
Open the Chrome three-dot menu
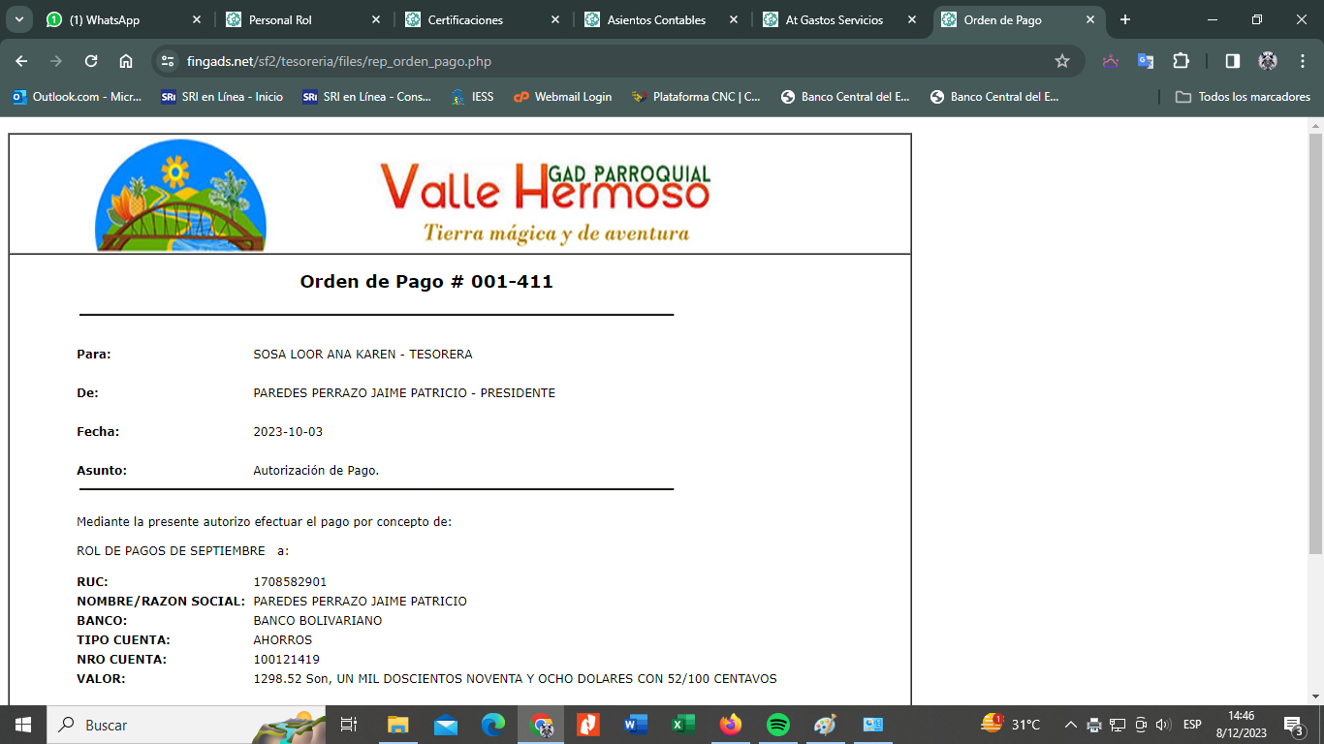(1303, 61)
